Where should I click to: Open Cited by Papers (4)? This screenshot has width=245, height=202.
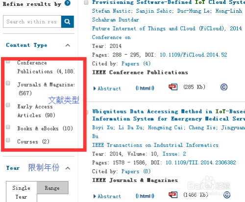point(136,64)
